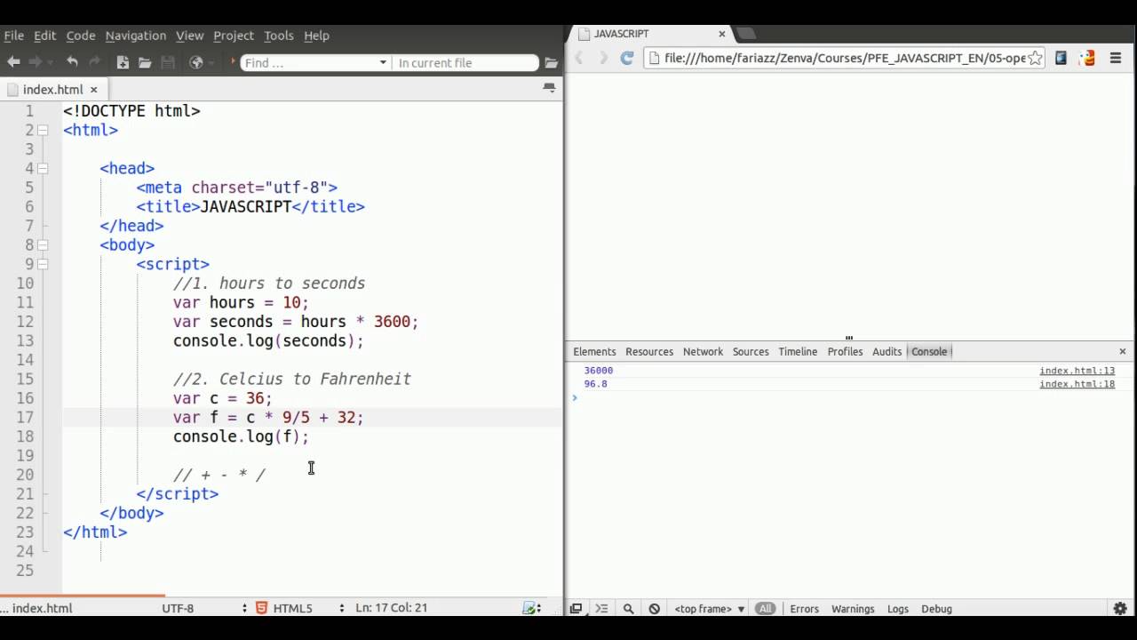
Task: Collapse the body tag on line 8
Action: pyautogui.click(x=43, y=244)
